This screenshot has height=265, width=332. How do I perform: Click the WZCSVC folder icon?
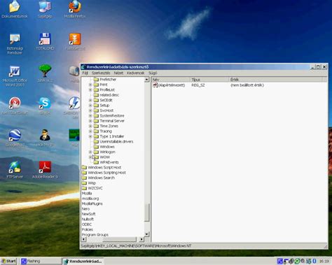(x=84, y=188)
